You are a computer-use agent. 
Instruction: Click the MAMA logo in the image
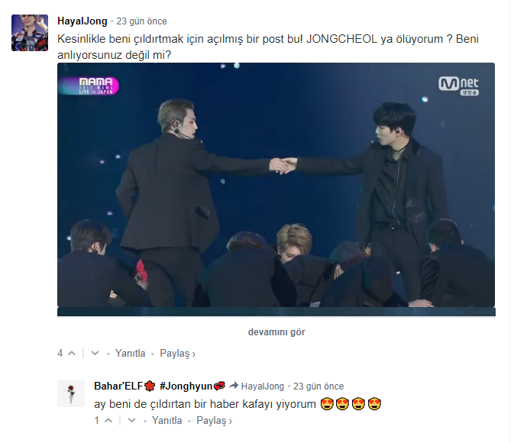[x=89, y=86]
